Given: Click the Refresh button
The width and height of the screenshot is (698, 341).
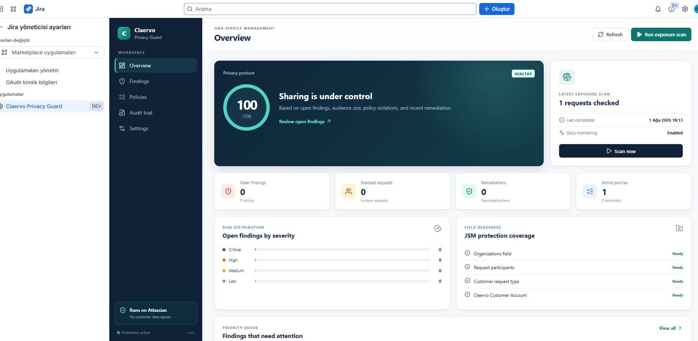Looking at the screenshot, I should pos(610,34).
